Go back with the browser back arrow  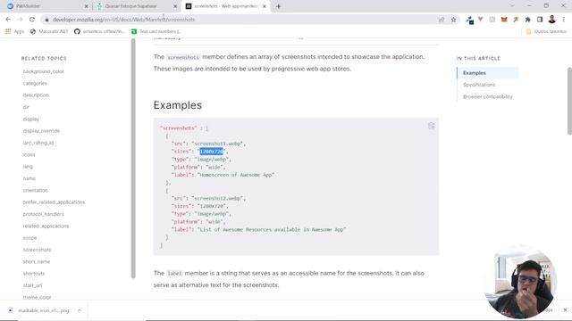[x=8, y=20]
